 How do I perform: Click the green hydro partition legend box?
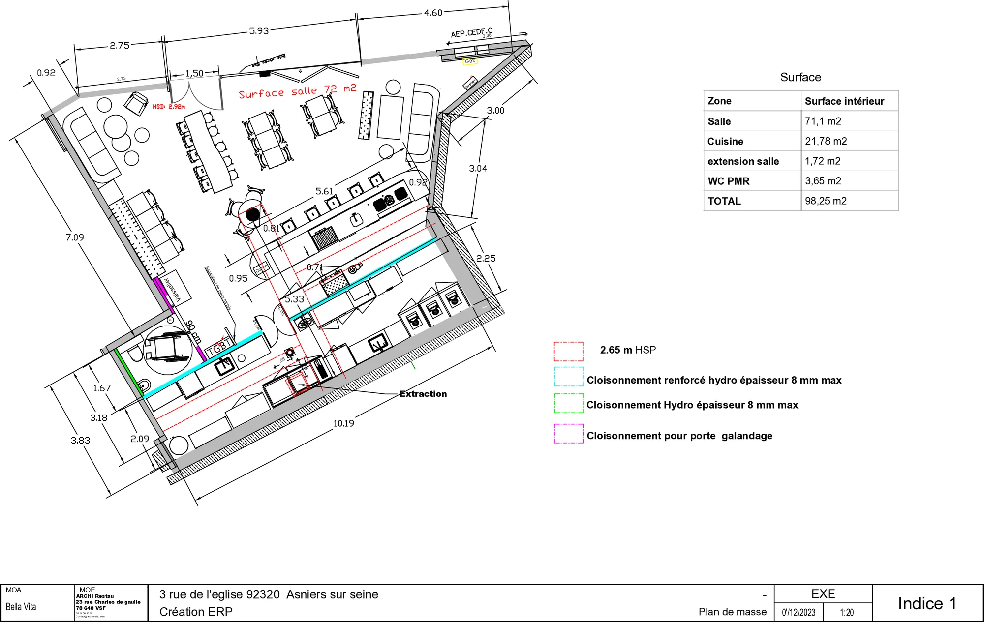click(x=568, y=403)
